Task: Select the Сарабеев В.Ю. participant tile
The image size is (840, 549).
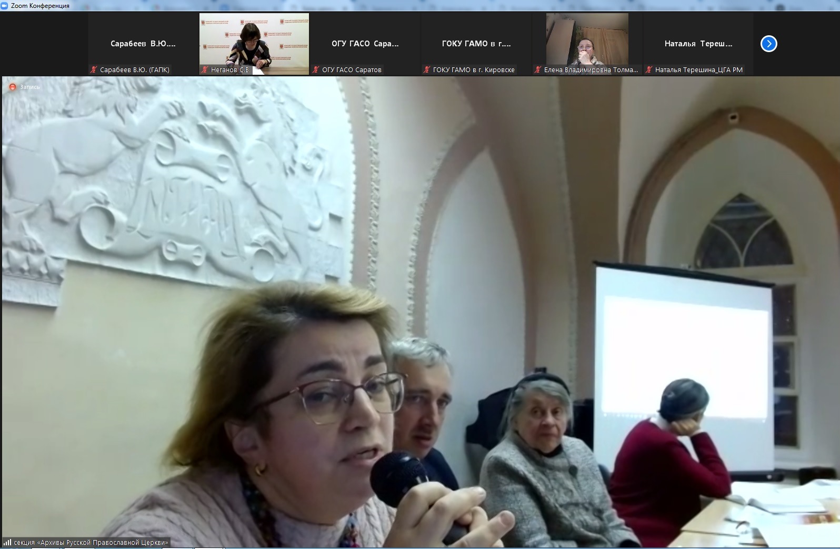Action: click(x=143, y=44)
